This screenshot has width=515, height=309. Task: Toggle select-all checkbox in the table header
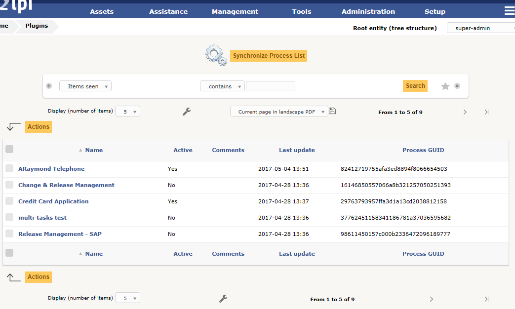9,150
